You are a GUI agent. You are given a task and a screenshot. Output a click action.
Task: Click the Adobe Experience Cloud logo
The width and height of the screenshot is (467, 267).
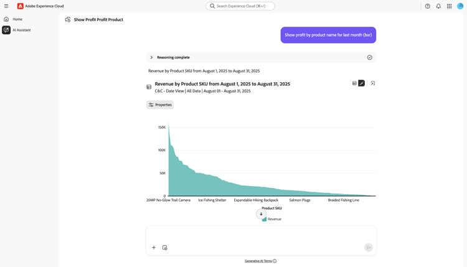tap(21, 6)
